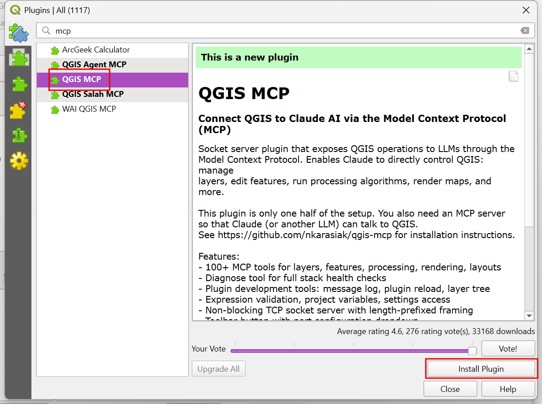542x404 pixels.
Task: Click the QGIS MCP puzzle icon
Action: pyautogui.click(x=55, y=80)
